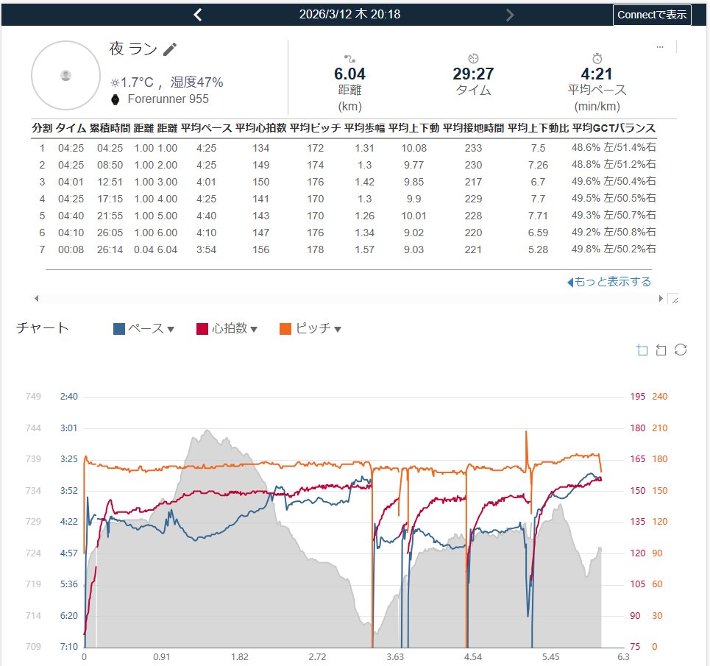Click the 240 cadence axis label
The image size is (710, 666).
click(x=660, y=397)
